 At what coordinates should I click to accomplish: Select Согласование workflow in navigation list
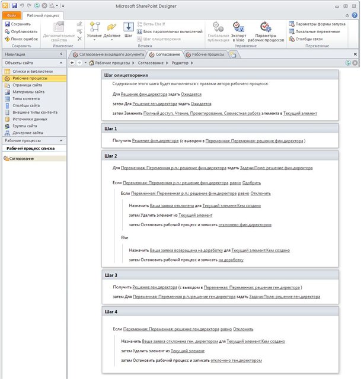[34, 159]
